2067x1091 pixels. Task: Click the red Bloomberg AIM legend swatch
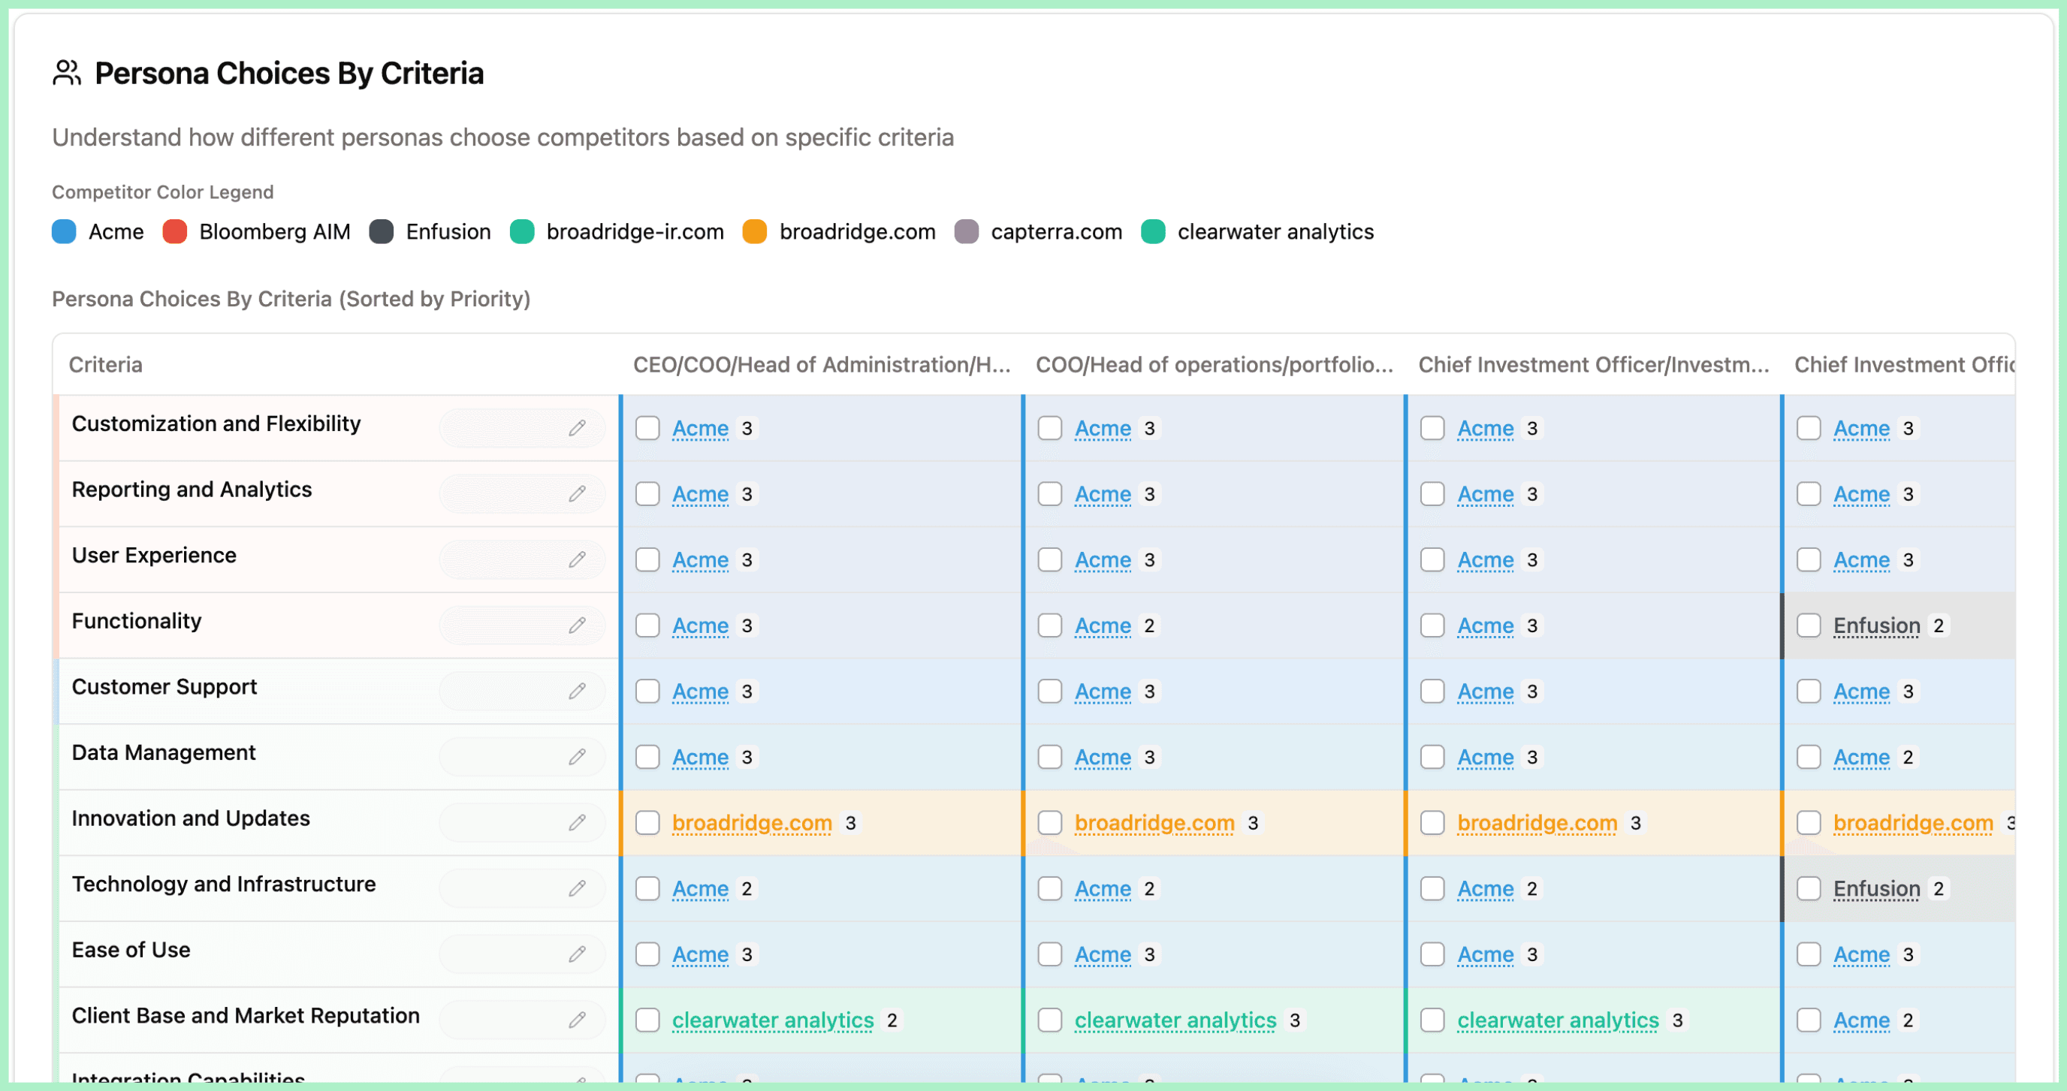(175, 232)
